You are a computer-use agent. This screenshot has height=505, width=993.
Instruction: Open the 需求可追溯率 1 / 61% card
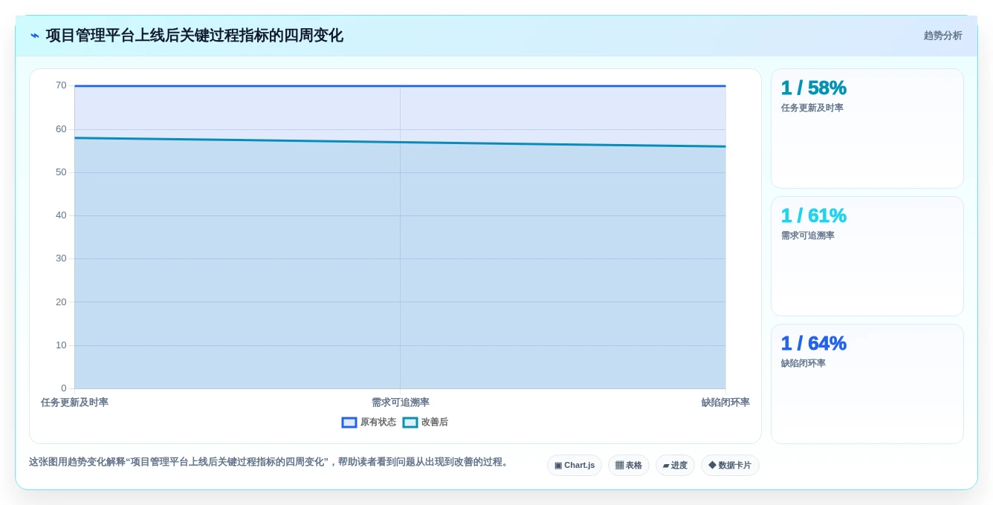point(867,256)
